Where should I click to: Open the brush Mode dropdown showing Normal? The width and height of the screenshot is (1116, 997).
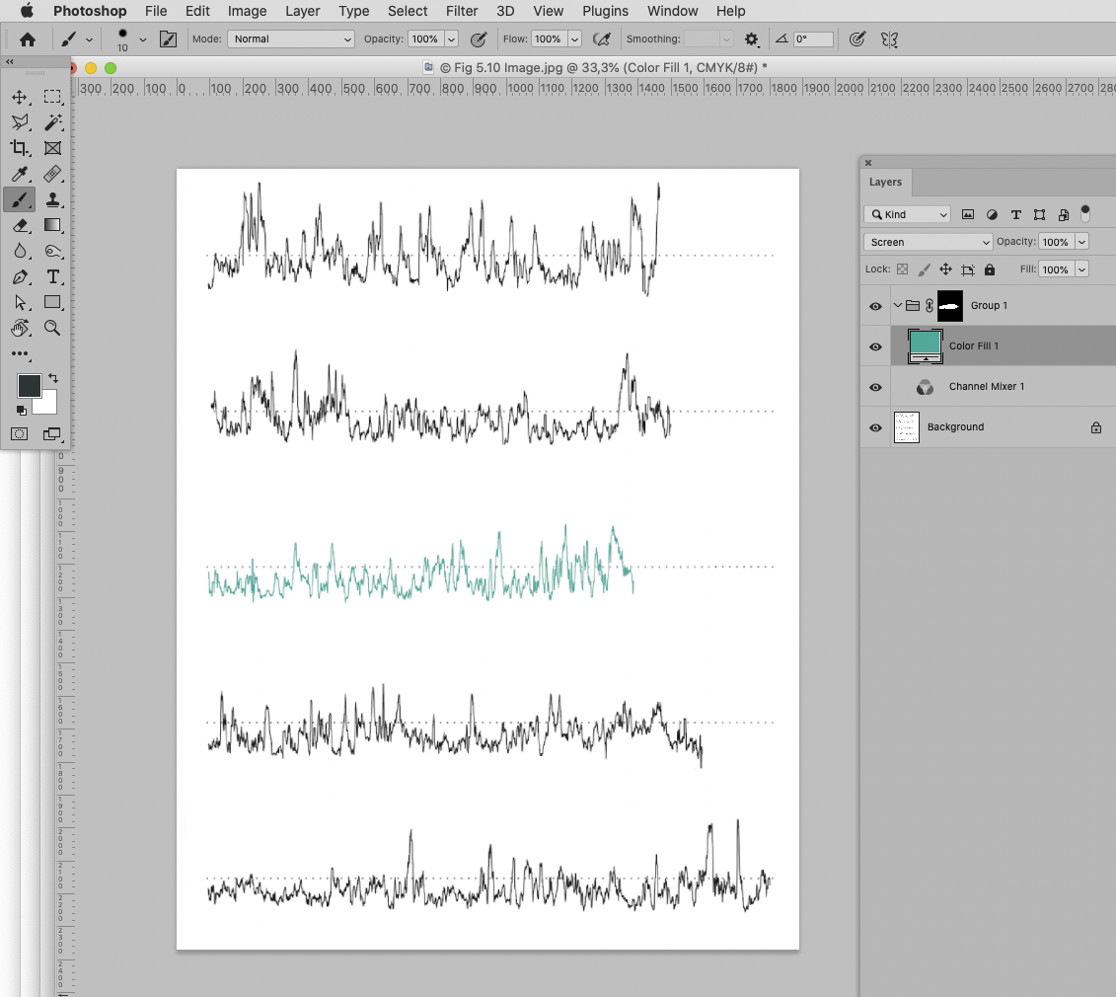pyautogui.click(x=289, y=39)
